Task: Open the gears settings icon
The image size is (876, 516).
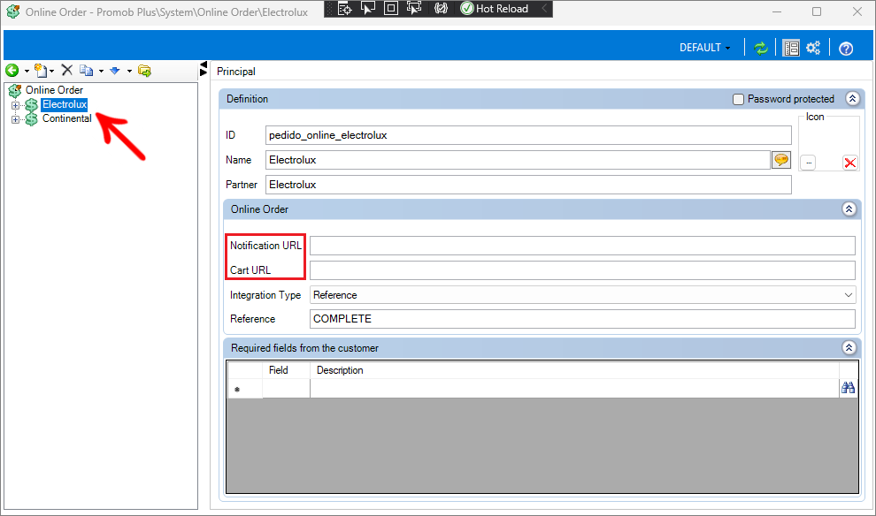Action: (813, 48)
